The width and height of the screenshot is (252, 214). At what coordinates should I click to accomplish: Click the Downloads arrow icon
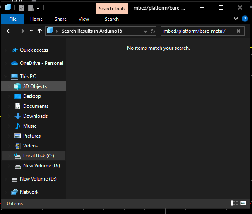[x=18, y=116]
